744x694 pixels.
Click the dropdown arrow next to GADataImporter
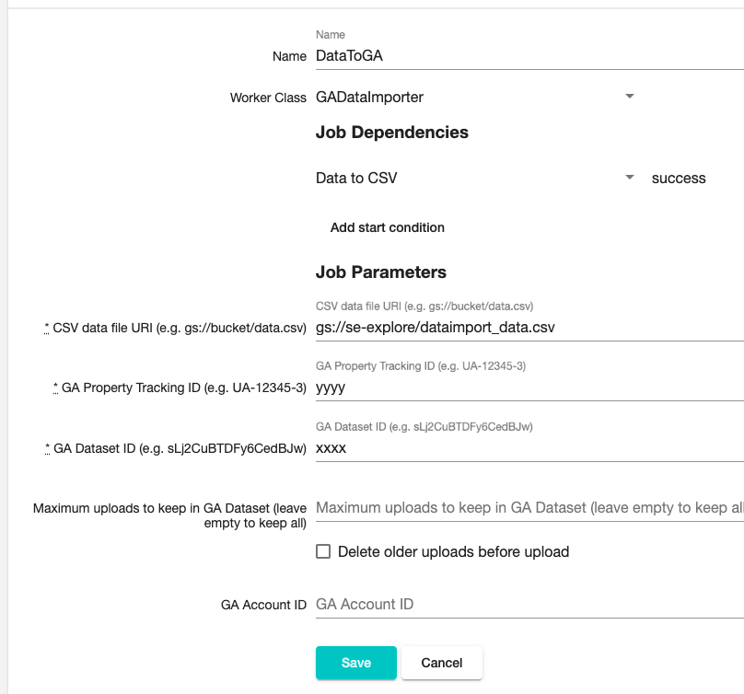coord(629,96)
